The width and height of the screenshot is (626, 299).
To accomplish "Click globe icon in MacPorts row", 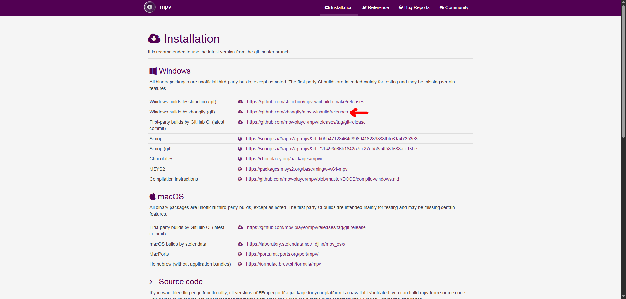I will (x=240, y=254).
